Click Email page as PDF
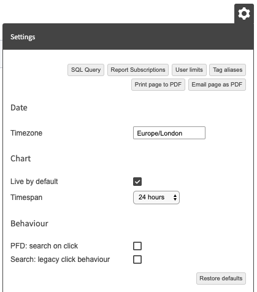This screenshot has width=257, height=292. (x=217, y=85)
